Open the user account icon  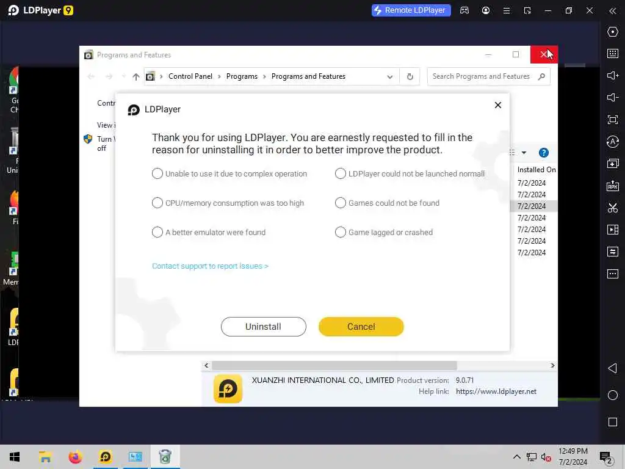pyautogui.click(x=485, y=10)
